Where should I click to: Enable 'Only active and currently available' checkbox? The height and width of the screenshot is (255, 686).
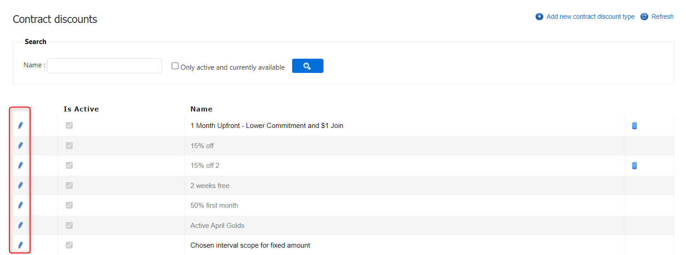tap(175, 66)
